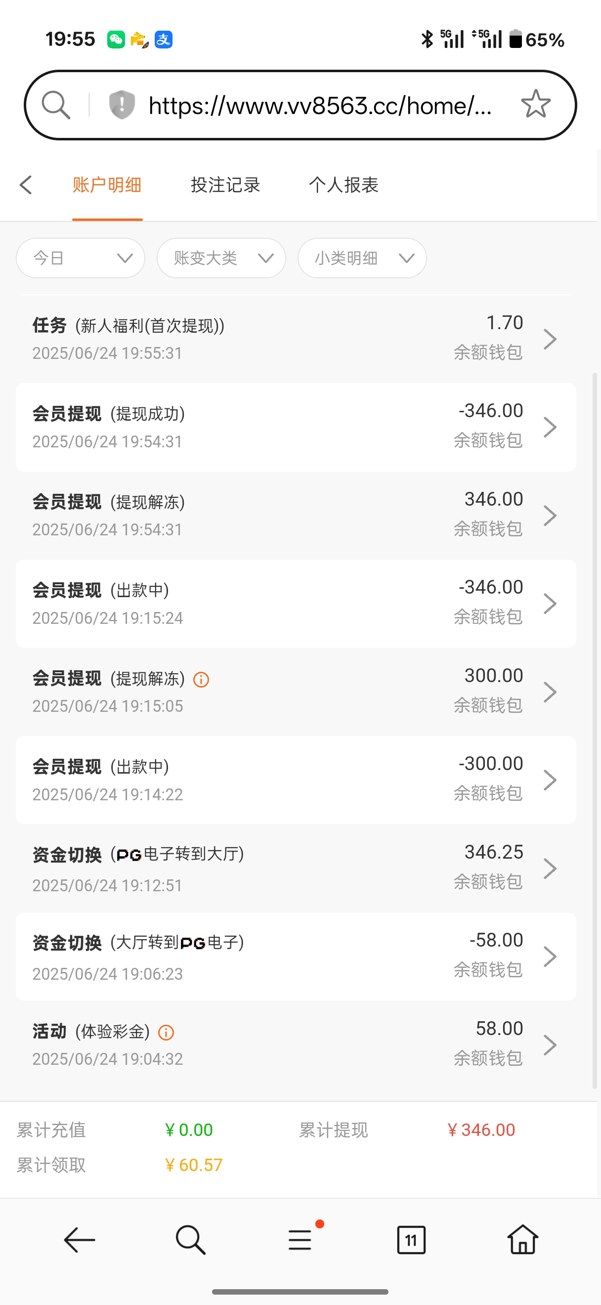The image size is (601, 1305).
Task: Open the 账变大类 category dropdown
Action: pos(221,258)
